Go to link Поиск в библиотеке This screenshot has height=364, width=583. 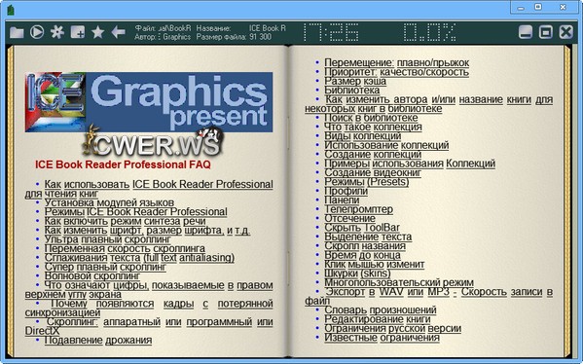371,118
